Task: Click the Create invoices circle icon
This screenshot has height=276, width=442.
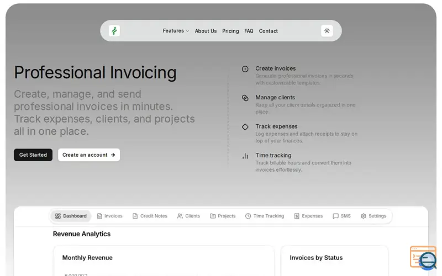Action: coord(245,69)
